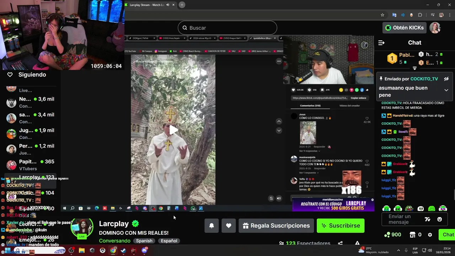This screenshot has width=455, height=256.
Task: Select the Pepe frog emote quick reaction
Action: pyautogui.click(x=409, y=209)
